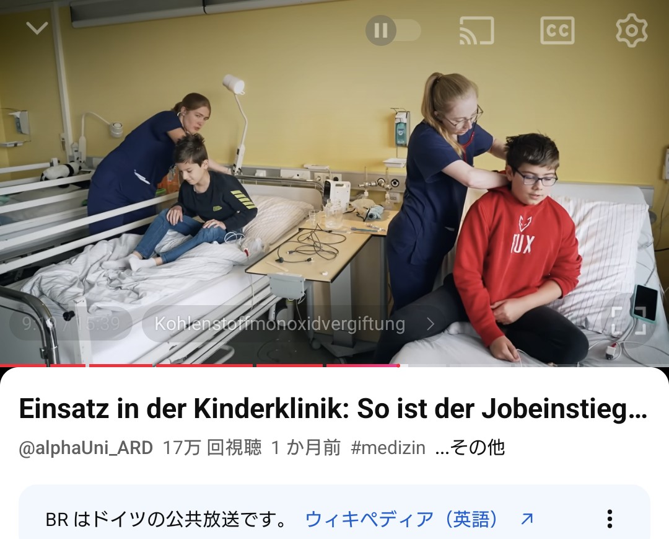669x539 pixels.
Task: Open the @alphaUni_ARD channel handle
Action: (85, 448)
